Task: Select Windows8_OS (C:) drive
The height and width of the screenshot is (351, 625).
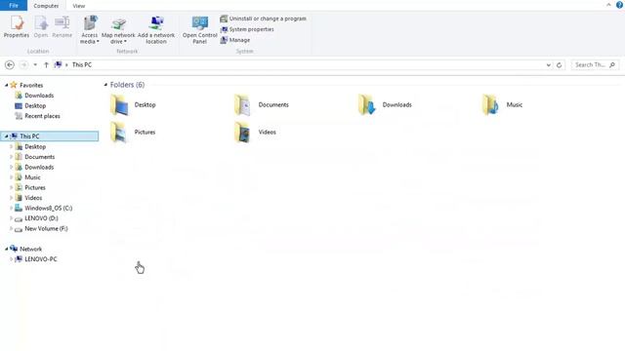Action: coord(48,208)
